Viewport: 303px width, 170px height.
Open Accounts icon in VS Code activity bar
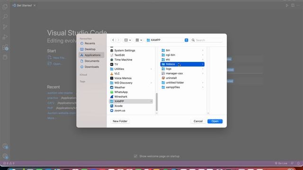(5, 146)
